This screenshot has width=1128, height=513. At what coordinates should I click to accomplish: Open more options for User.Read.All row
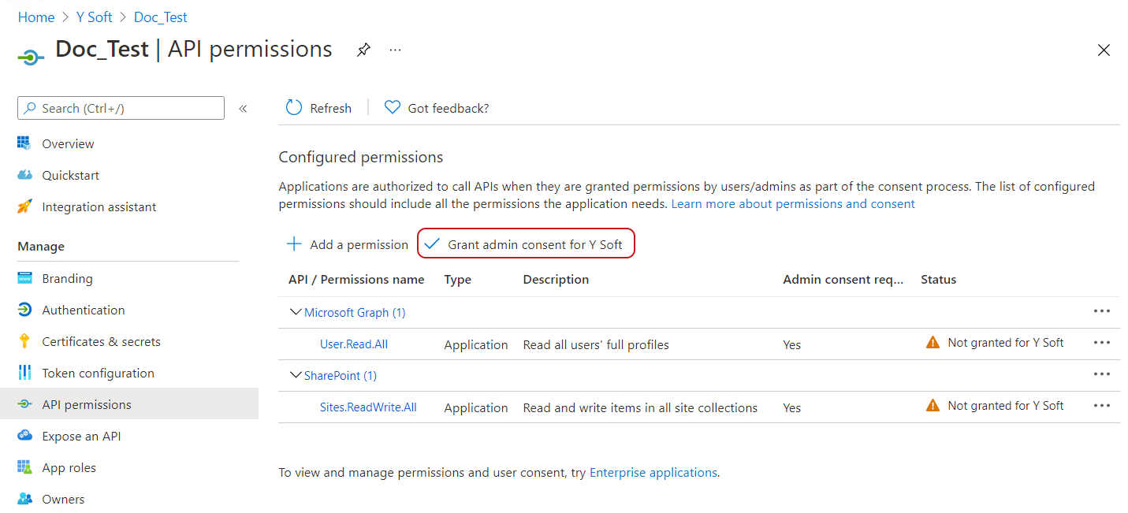click(1101, 343)
